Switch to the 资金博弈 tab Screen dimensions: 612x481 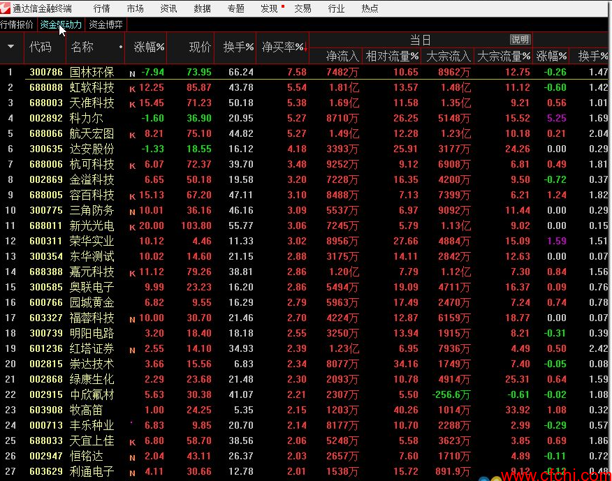(x=105, y=24)
